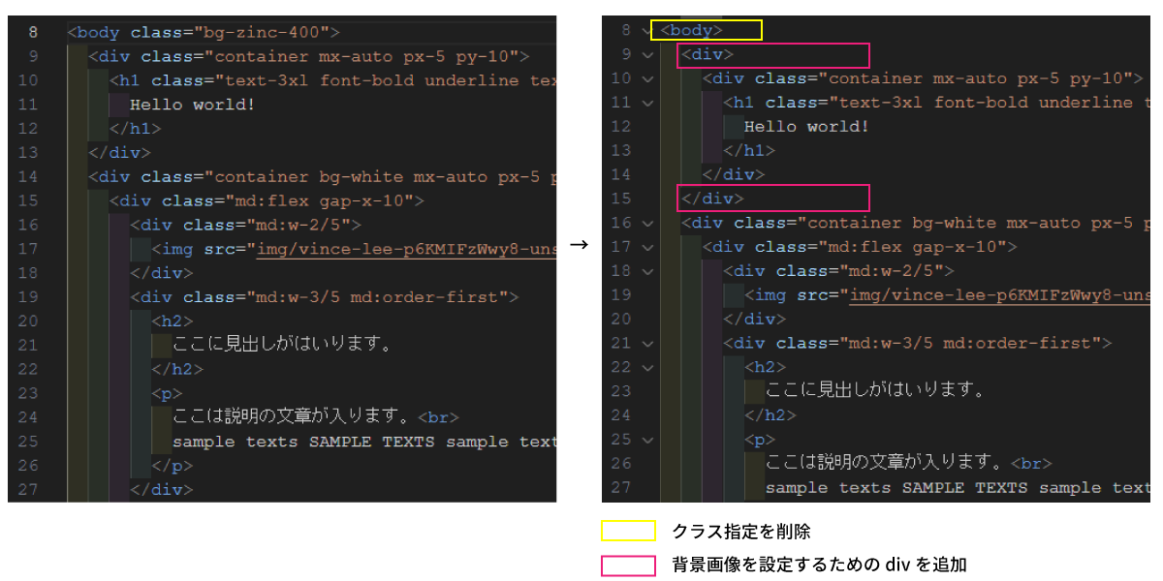Image resolution: width=1163 pixels, height=581 pixels.
Task: Click "ここは説明の文章が入ります。" in the right editor
Action: 885,464
